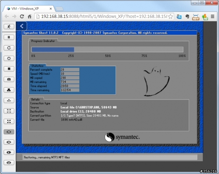219x174 pixels.
Task: Click the Time remaining value 1:12:54
Action: point(70,90)
